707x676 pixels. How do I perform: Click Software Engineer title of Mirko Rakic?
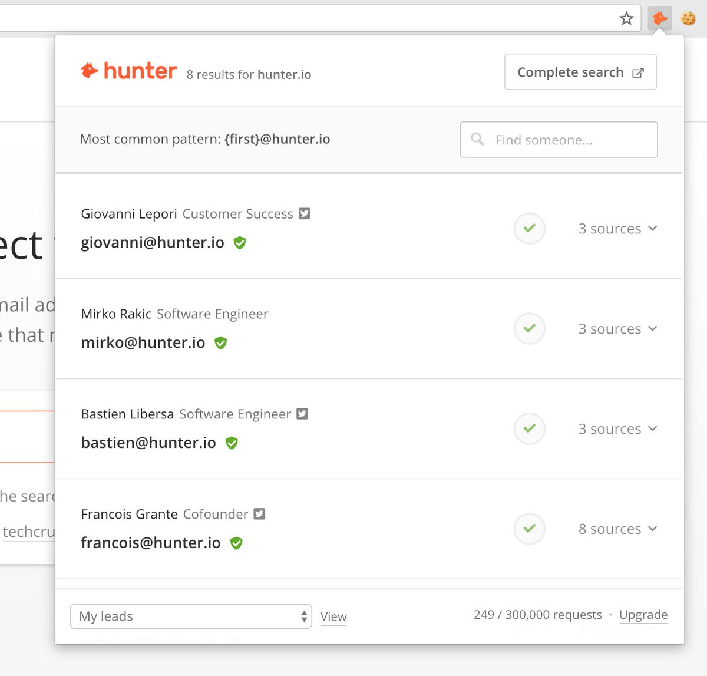point(212,314)
